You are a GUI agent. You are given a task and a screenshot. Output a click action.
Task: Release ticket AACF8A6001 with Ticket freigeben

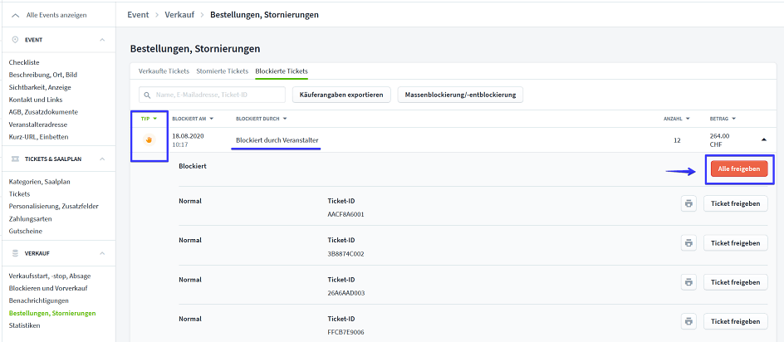[x=735, y=203]
